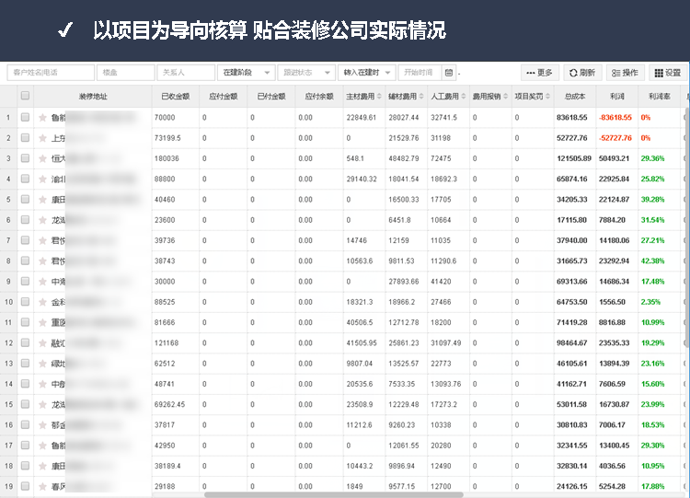Focus the 楼盘 search field
The width and height of the screenshot is (690, 498).
[126, 73]
